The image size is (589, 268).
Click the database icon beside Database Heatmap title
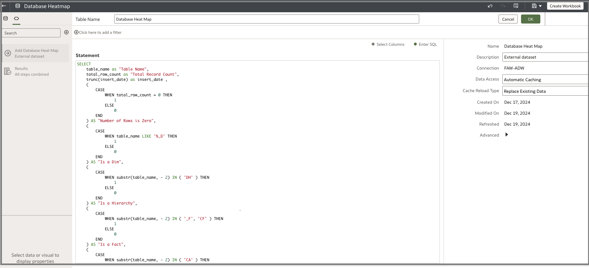click(18, 6)
